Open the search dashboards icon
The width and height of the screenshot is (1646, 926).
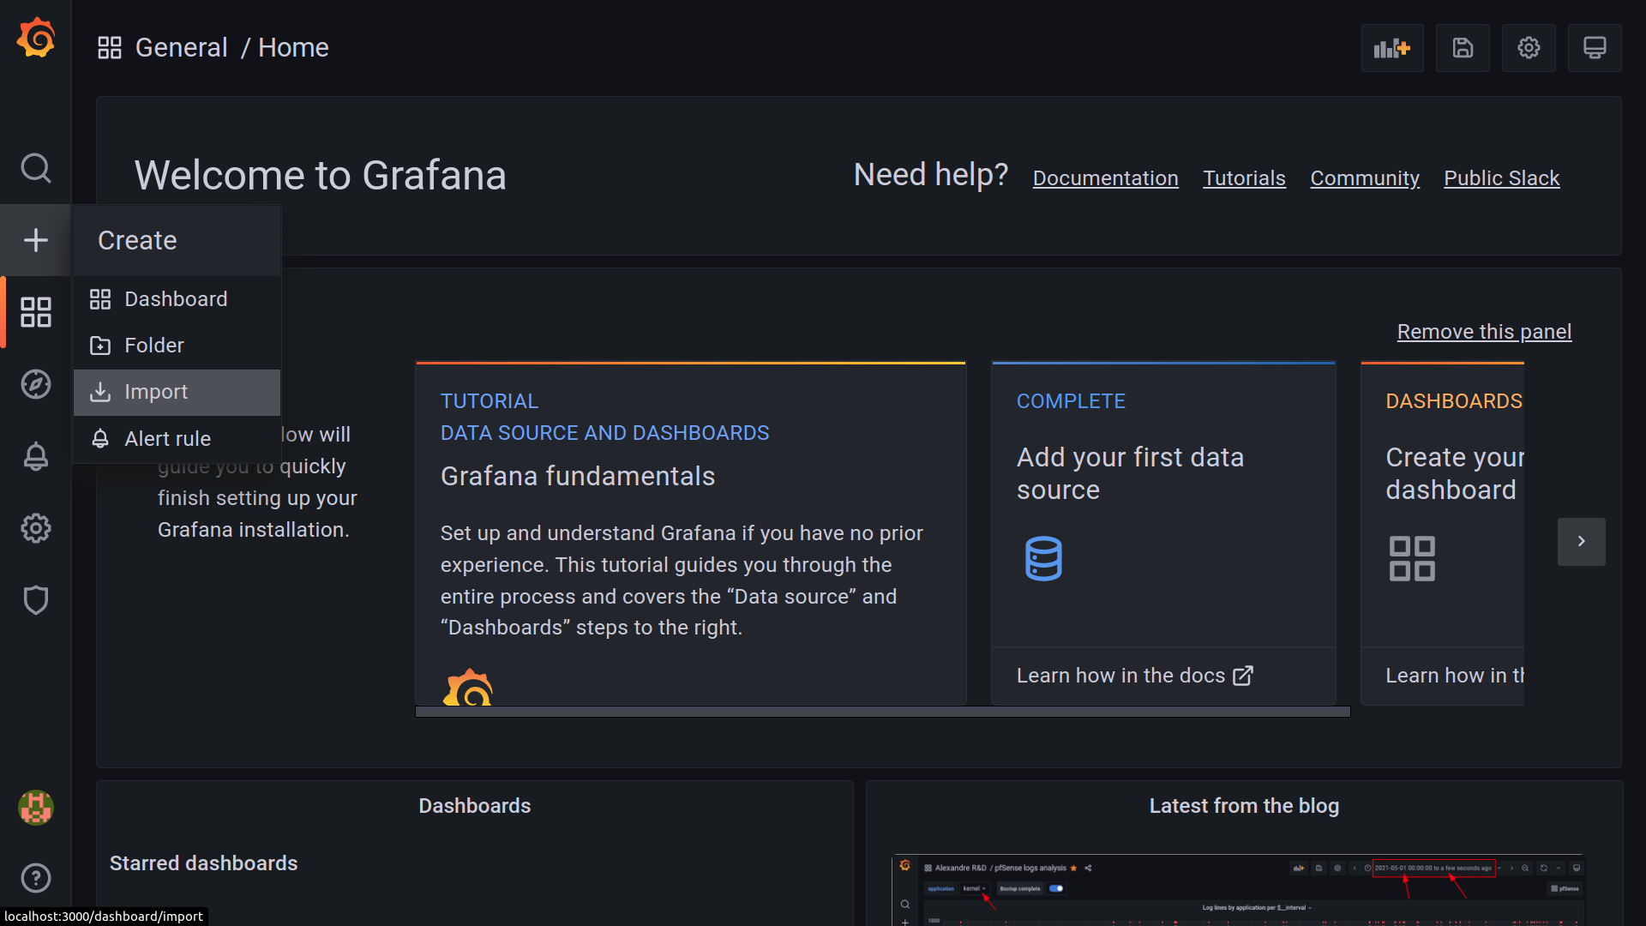35,168
